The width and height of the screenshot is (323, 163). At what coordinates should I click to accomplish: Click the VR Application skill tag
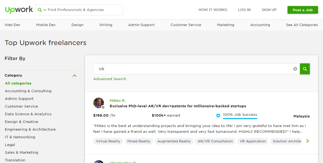253,141
